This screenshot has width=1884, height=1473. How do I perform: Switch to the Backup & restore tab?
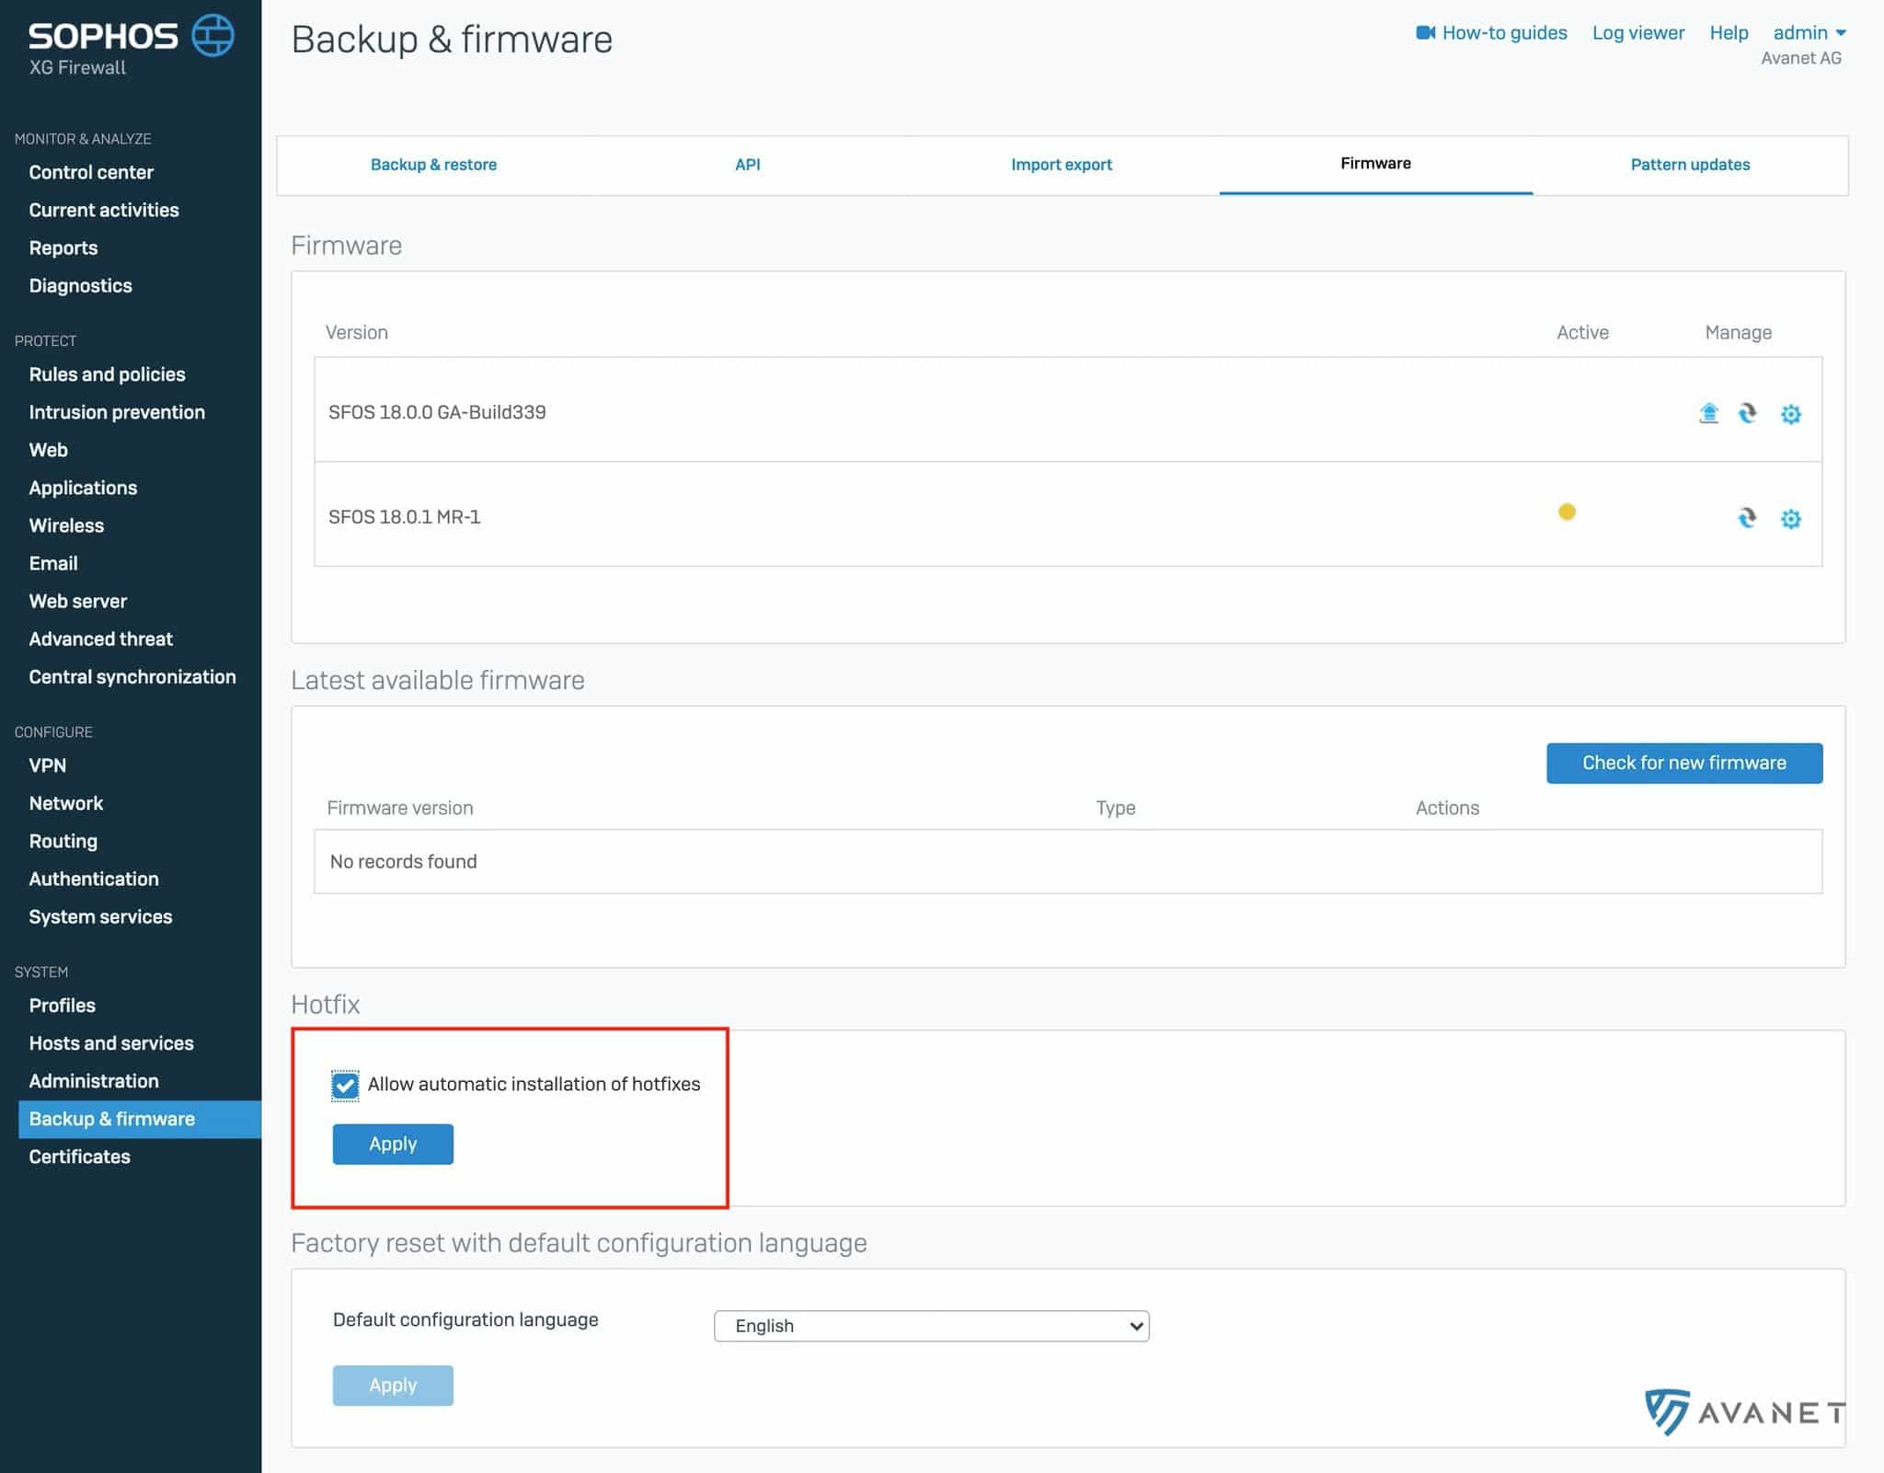click(x=433, y=165)
